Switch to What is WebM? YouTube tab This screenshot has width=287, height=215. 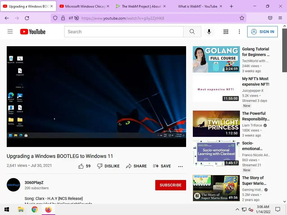tap(198, 6)
